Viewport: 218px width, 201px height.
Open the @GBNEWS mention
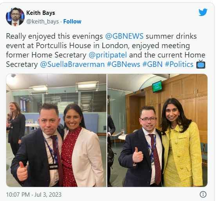[124, 36]
